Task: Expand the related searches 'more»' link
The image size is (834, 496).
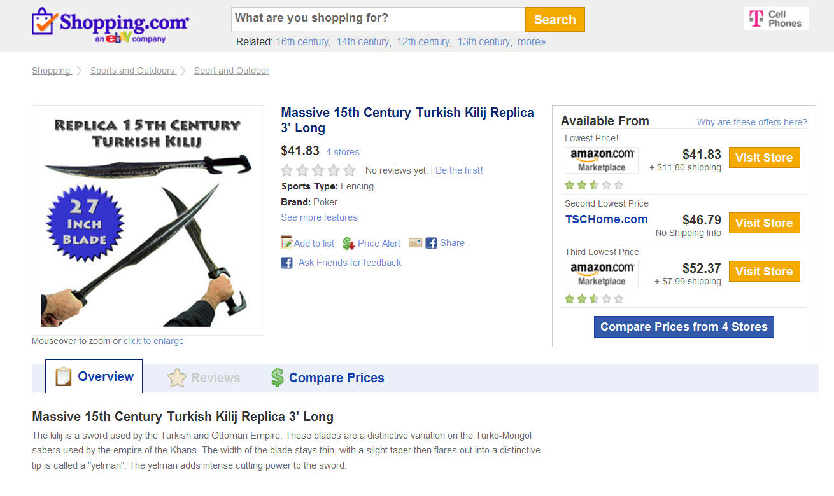Action: 532,42
